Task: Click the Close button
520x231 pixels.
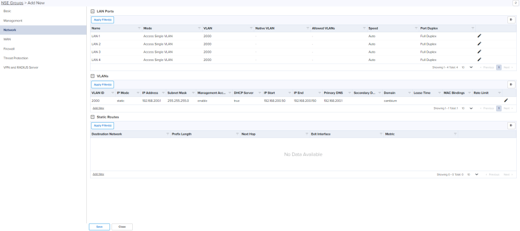Action: pos(122,227)
